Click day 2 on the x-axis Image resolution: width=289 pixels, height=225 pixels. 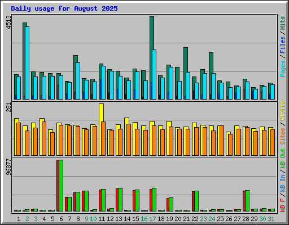27,219
